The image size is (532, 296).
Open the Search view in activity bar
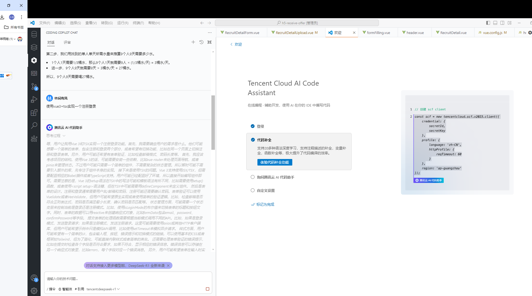tap(34, 125)
